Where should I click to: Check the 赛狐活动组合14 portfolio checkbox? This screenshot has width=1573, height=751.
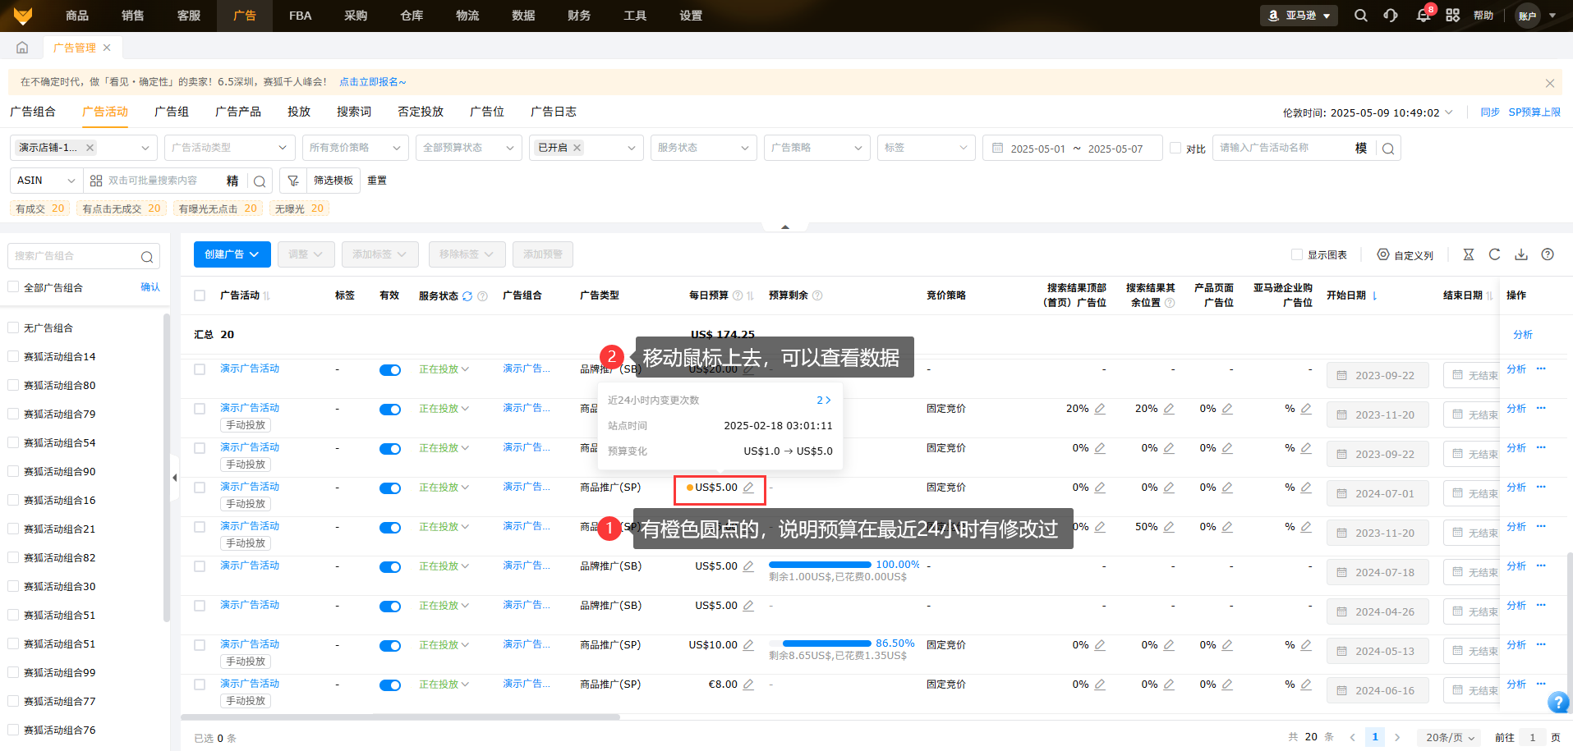click(x=13, y=356)
